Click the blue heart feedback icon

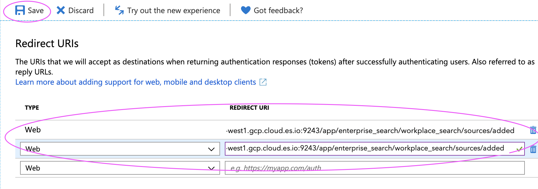point(245,10)
